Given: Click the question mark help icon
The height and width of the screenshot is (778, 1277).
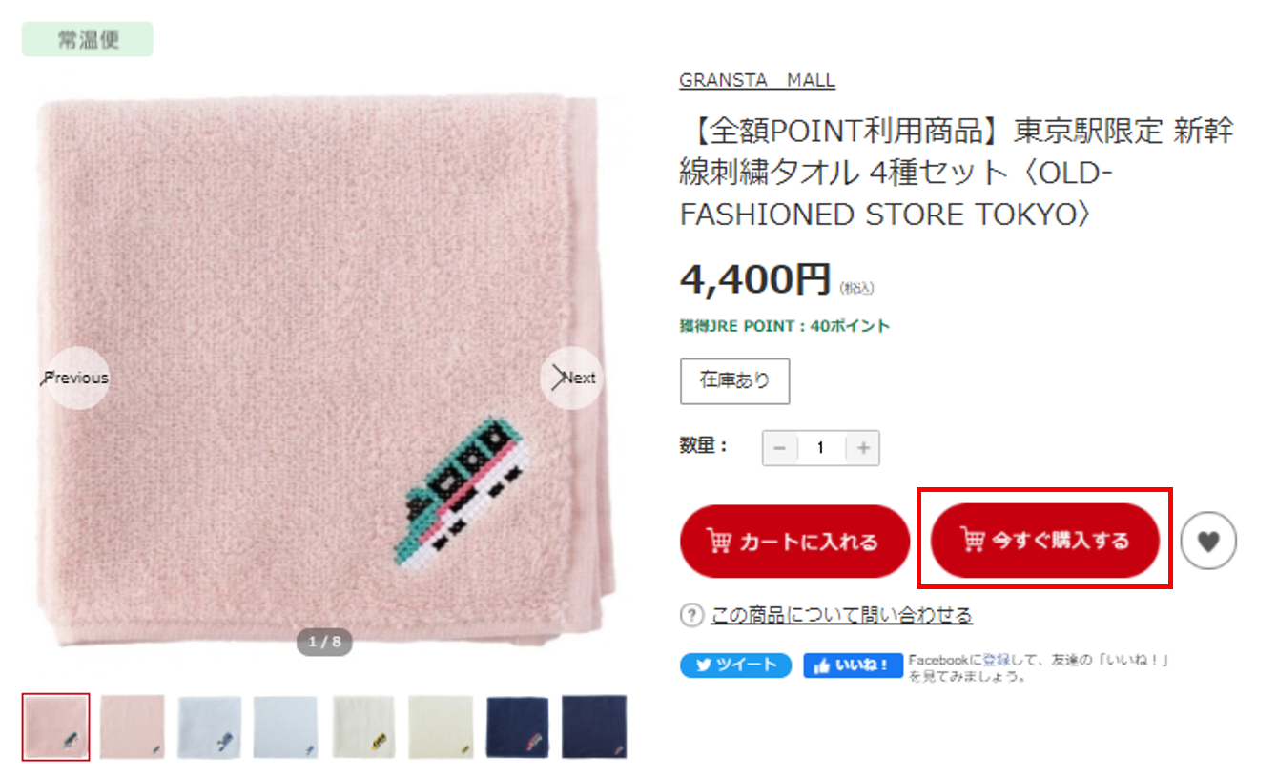Looking at the screenshot, I should [691, 616].
